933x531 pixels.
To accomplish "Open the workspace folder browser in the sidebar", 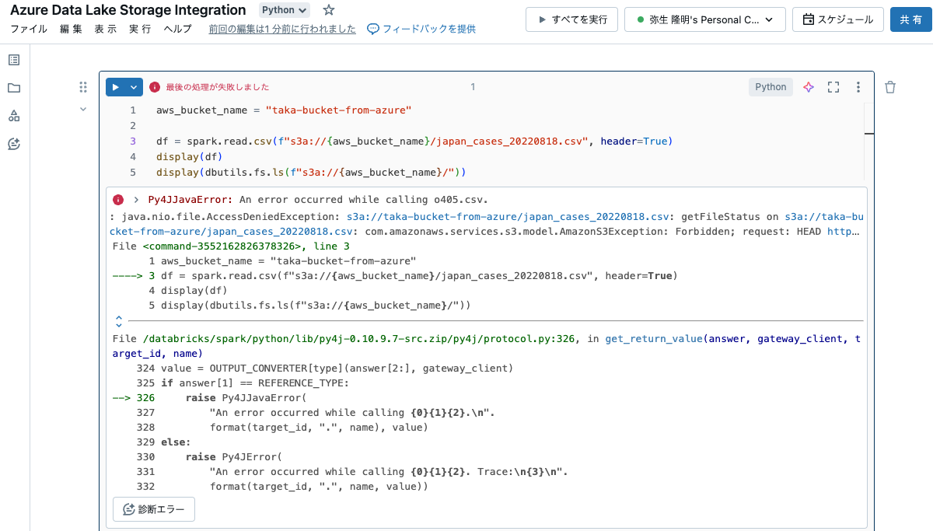I will 13,88.
